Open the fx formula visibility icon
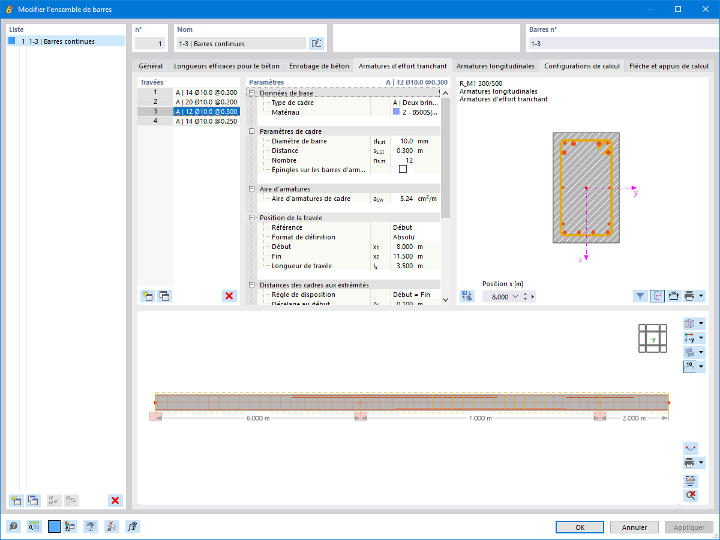 click(x=133, y=527)
